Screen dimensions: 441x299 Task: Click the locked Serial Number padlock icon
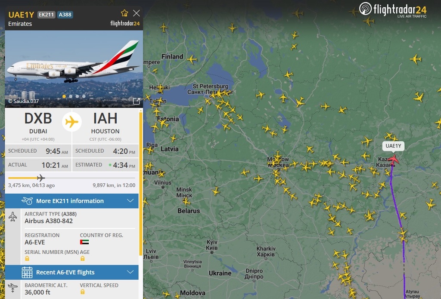coord(27,259)
